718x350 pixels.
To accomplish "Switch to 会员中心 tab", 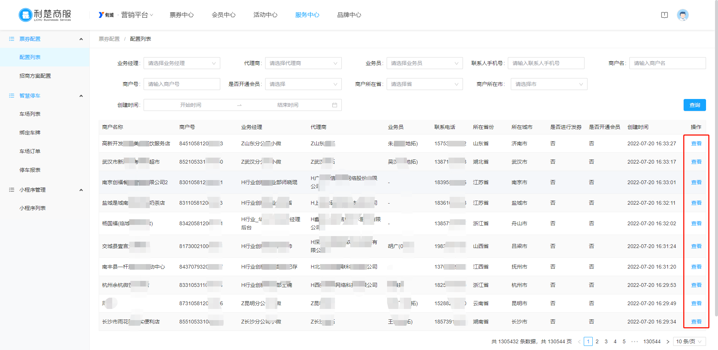I will point(224,15).
